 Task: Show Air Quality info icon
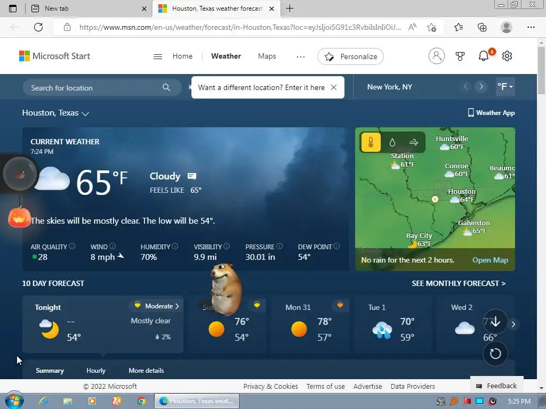pos(72,246)
